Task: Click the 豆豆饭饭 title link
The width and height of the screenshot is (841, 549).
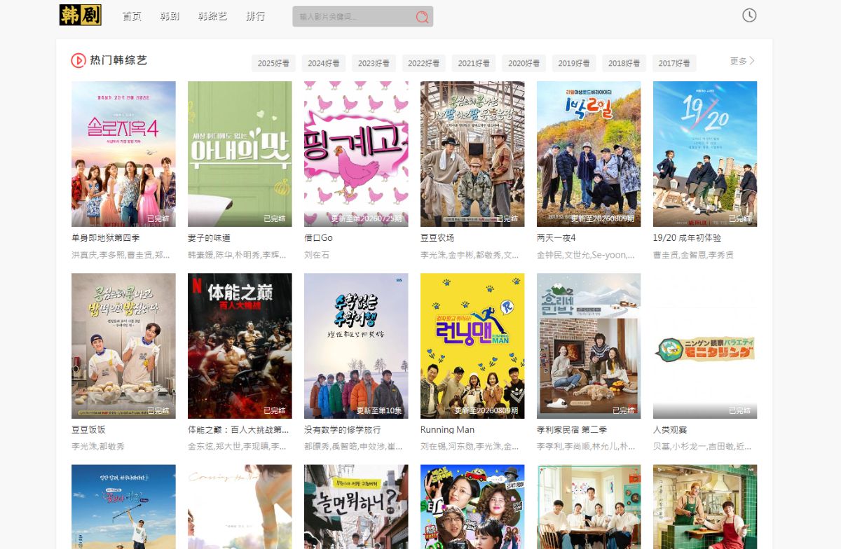Action: 88,429
